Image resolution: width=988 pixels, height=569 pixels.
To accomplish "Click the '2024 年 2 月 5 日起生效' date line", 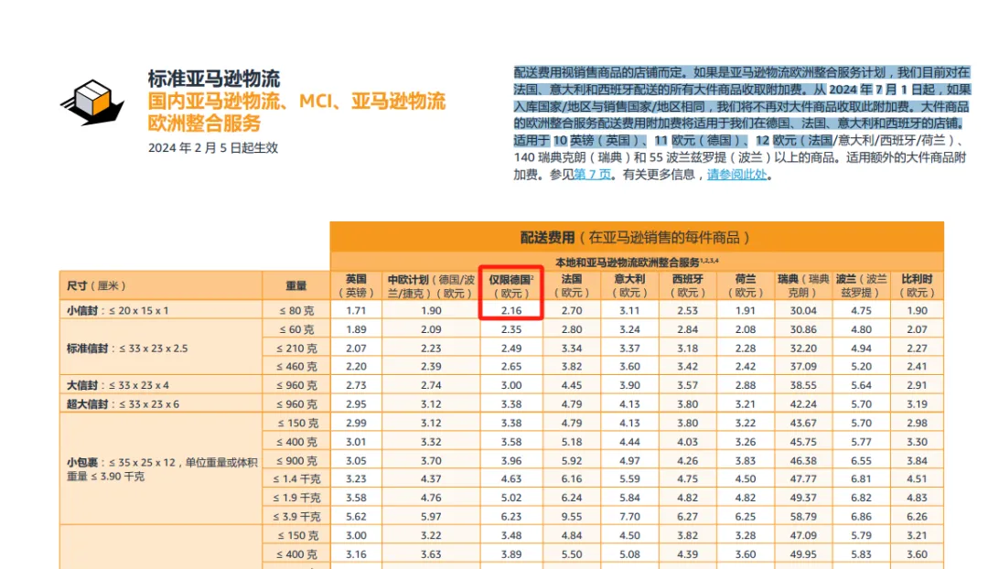I will point(213,147).
